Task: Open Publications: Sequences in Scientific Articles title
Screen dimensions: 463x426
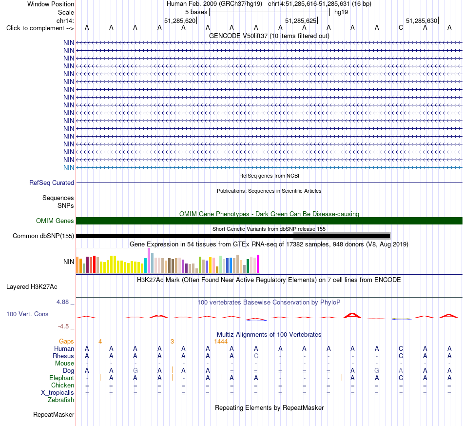Action: [x=269, y=191]
